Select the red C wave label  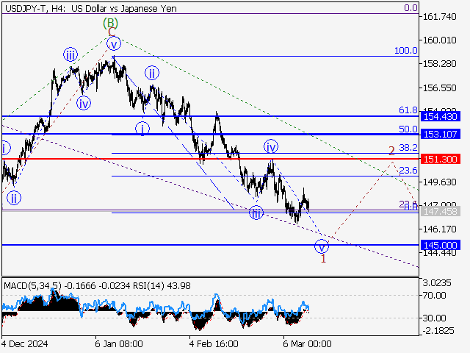tap(111, 32)
